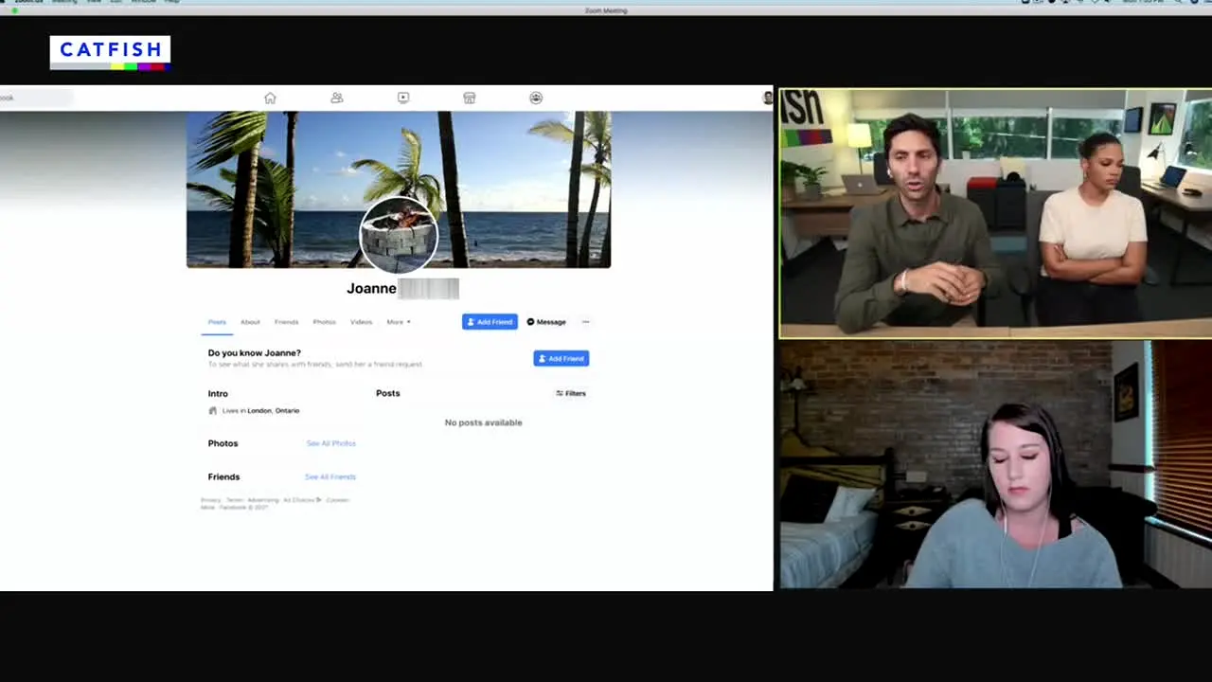Expand the More dropdown in profile tabs

[x=398, y=322]
